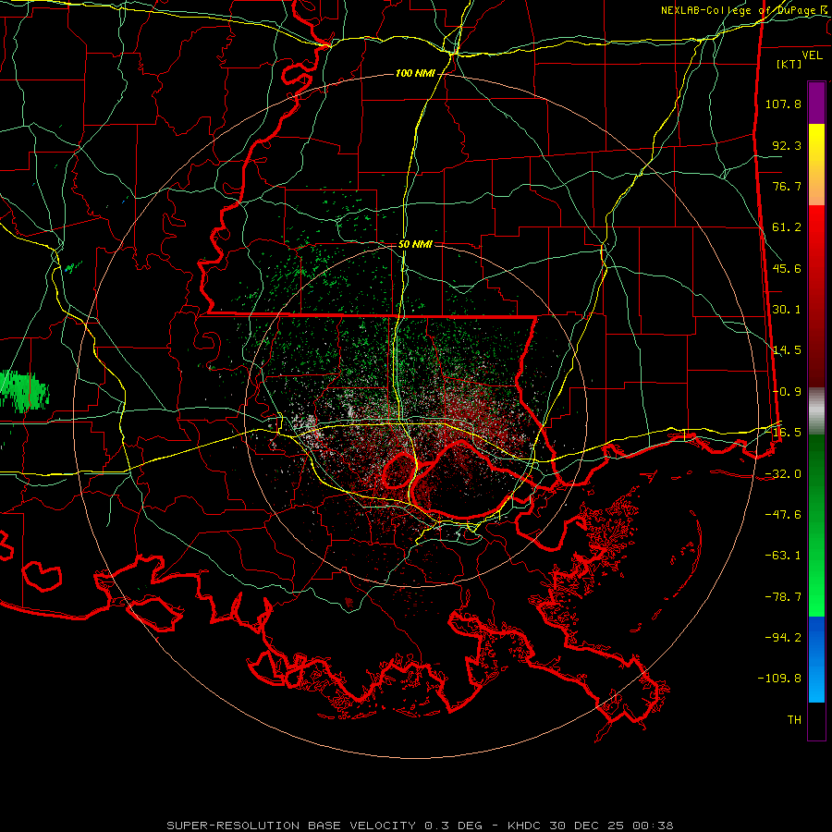Click the 45.6 legend value
This screenshot has width=832, height=832.
pyautogui.click(x=787, y=268)
